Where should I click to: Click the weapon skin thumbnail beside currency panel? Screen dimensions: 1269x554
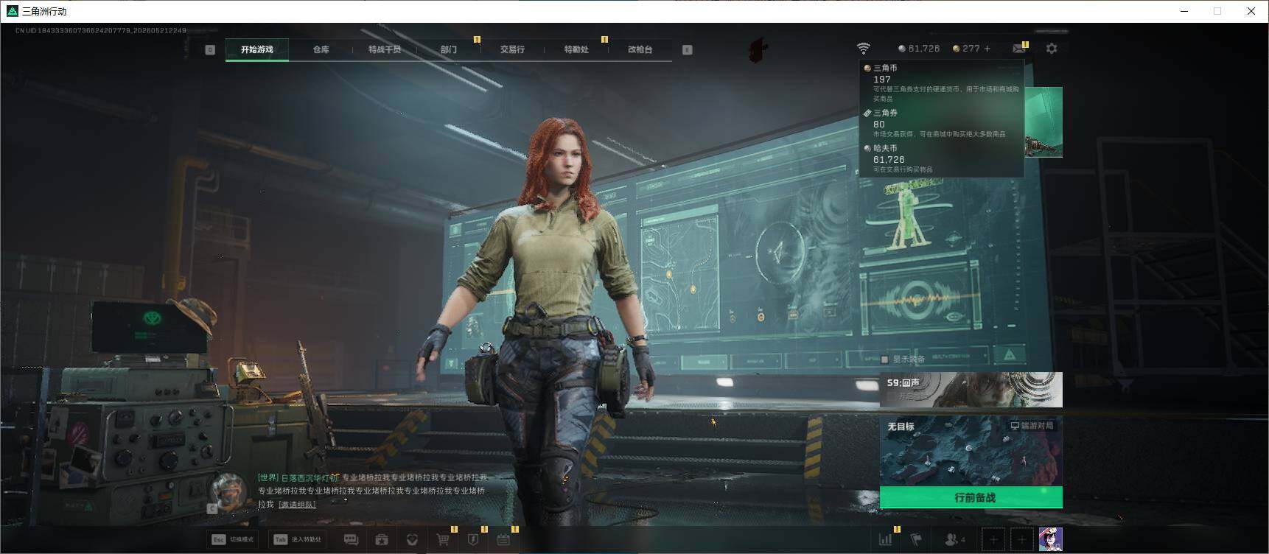click(1043, 122)
